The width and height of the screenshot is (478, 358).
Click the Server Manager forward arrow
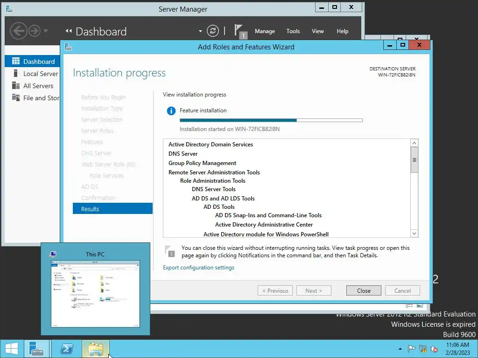[x=35, y=31]
